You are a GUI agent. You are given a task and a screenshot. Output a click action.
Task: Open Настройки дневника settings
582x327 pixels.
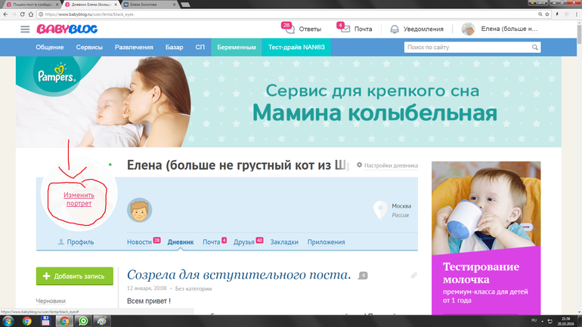pos(387,165)
